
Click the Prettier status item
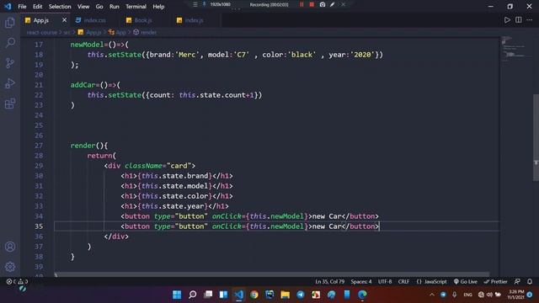tap(496, 281)
